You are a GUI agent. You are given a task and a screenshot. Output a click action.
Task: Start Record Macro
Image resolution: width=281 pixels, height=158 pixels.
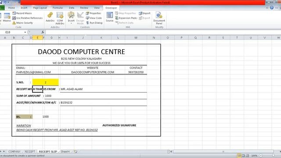pyautogui.click(x=22, y=13)
